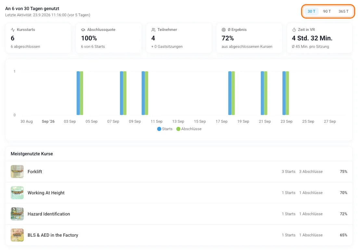Click the Teilnehmer people icon
Viewport: 358px width, 251px height.
pos(153,30)
